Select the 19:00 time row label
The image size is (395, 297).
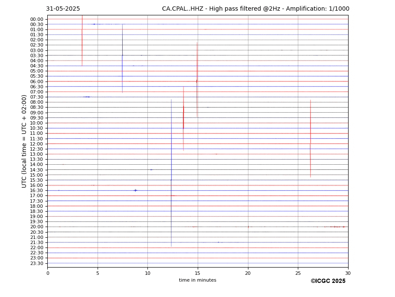pyautogui.click(x=37, y=216)
